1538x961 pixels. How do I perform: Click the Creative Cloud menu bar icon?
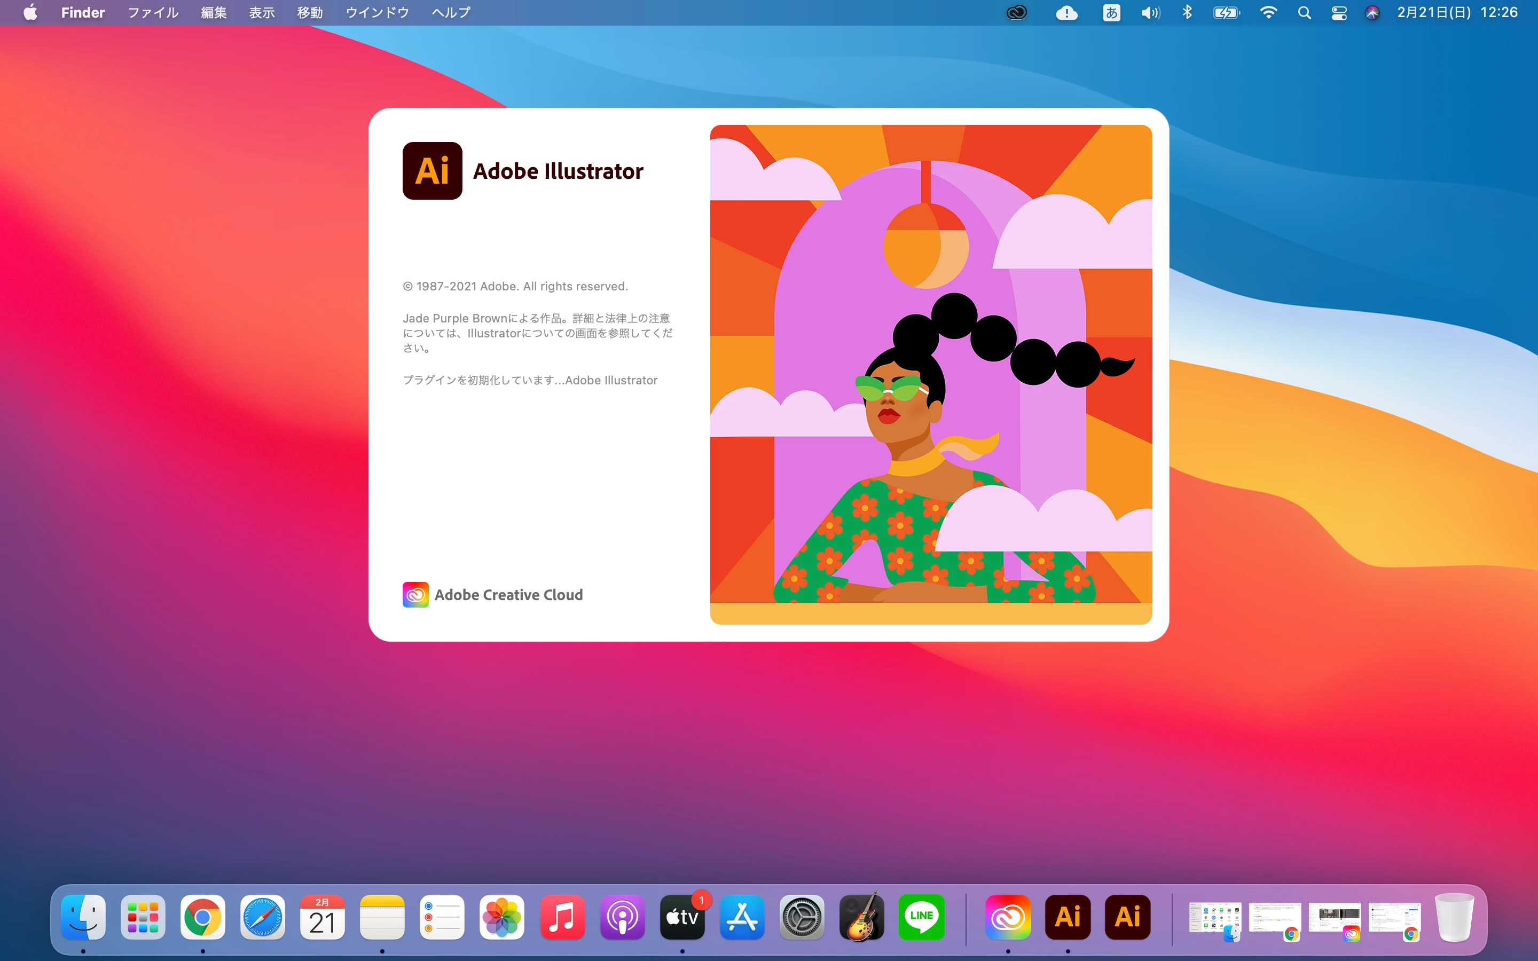pos(1017,13)
